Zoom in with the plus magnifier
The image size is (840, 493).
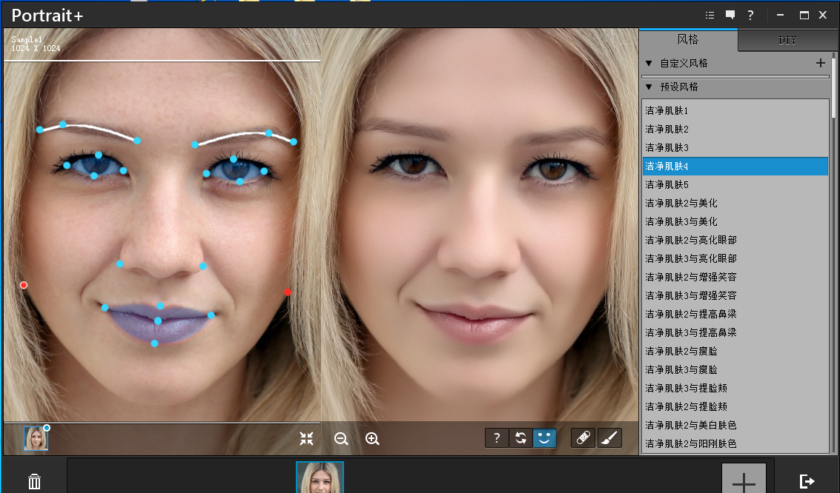coord(372,438)
